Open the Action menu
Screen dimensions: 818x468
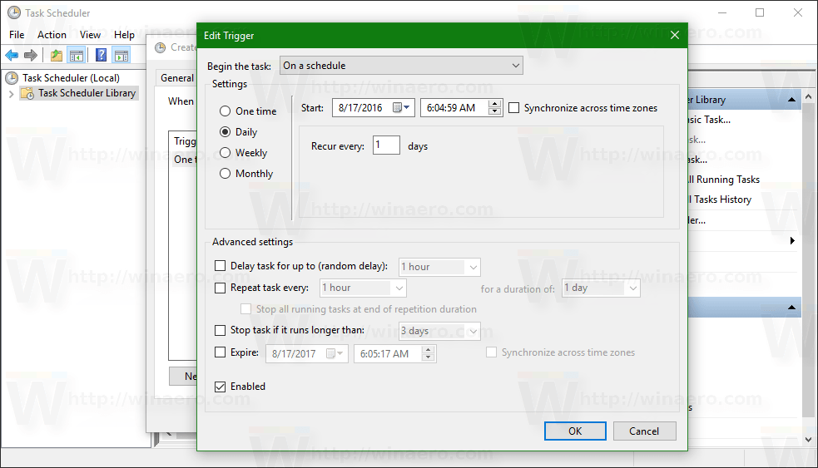pyautogui.click(x=52, y=35)
